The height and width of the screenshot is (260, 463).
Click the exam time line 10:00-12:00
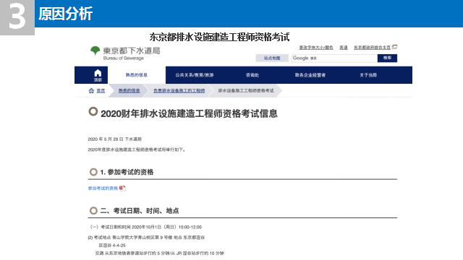pos(145,227)
